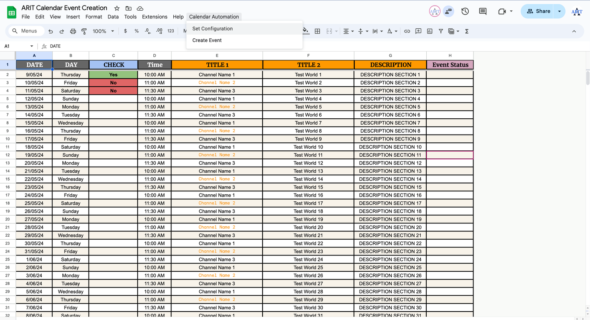Print the spreadsheet using the printer icon
The image size is (590, 320).
[73, 31]
